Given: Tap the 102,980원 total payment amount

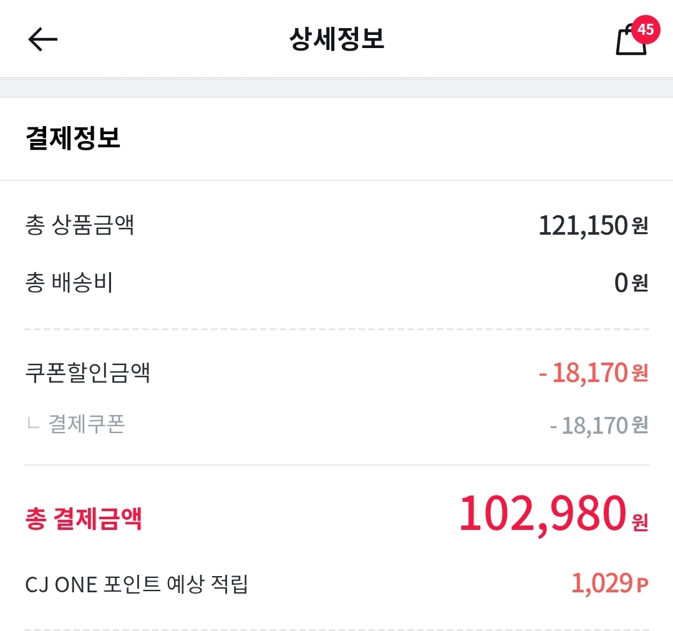Looking at the screenshot, I should click(x=554, y=514).
